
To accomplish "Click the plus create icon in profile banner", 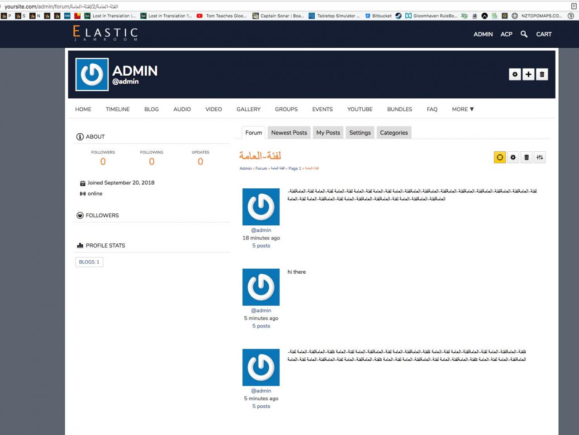I will pyautogui.click(x=528, y=74).
